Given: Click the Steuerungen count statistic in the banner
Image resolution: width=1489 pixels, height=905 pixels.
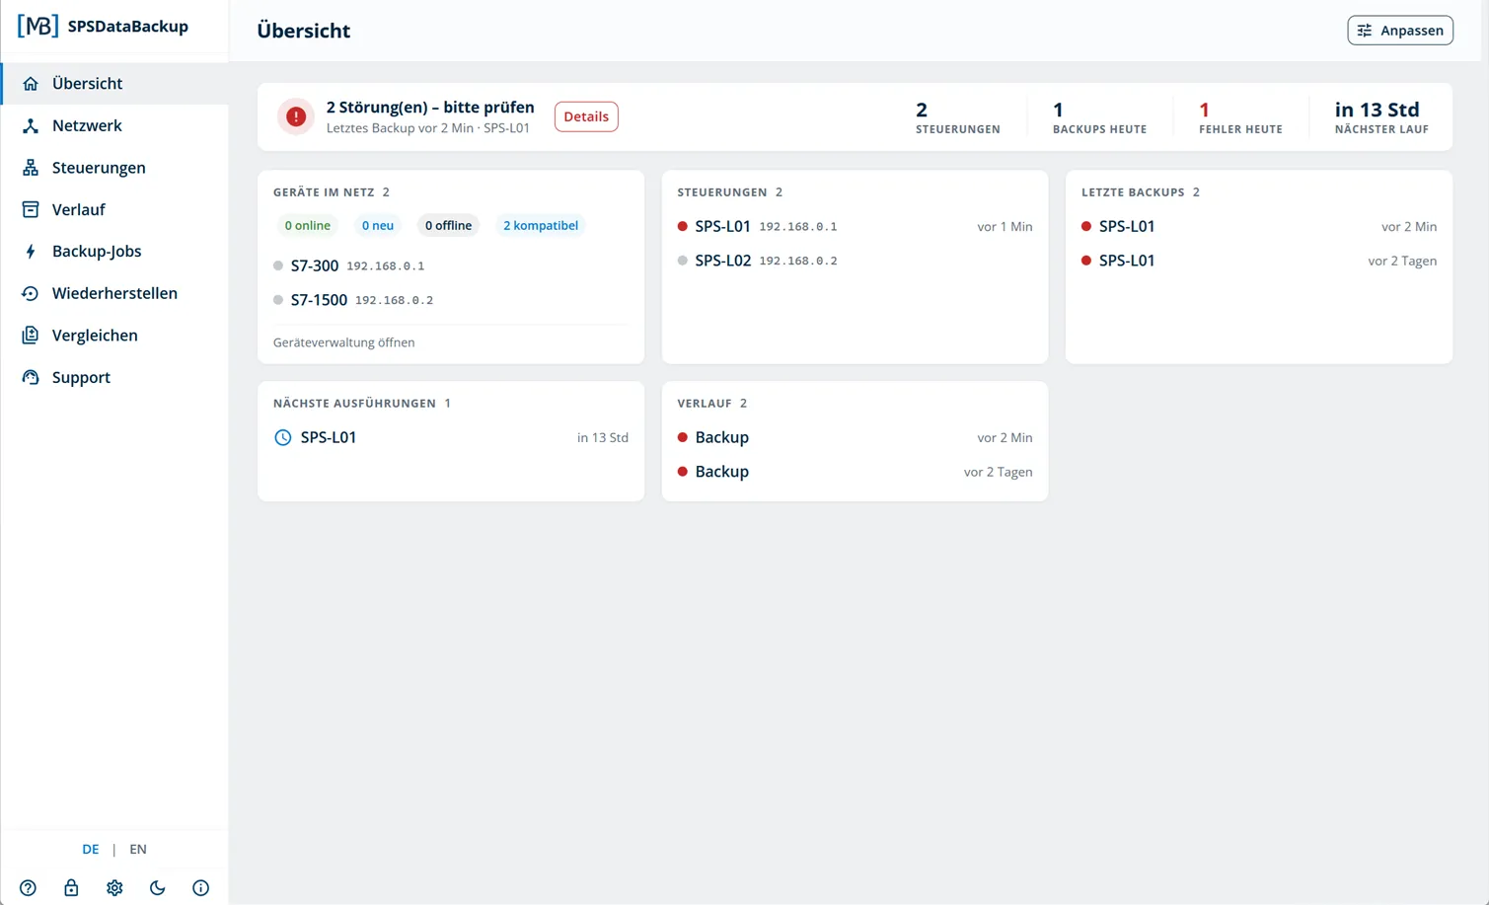Looking at the screenshot, I should (x=957, y=116).
